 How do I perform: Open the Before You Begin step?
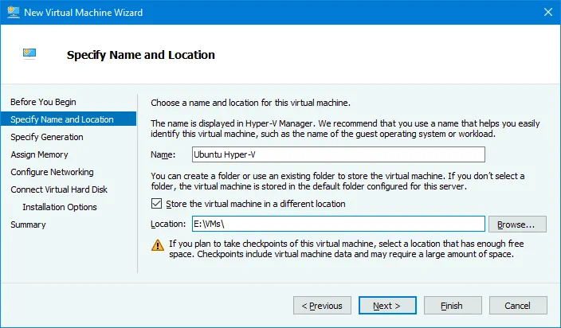coord(44,102)
